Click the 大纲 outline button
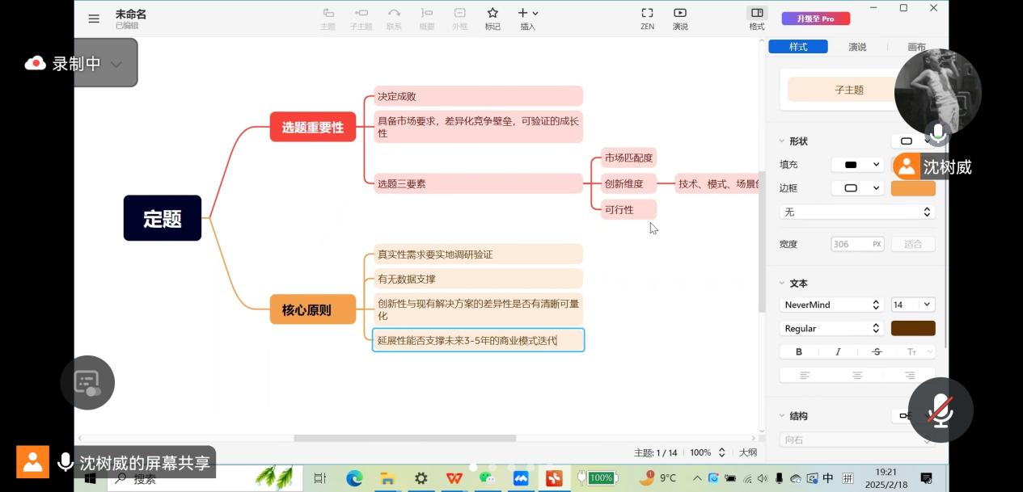The width and height of the screenshot is (1023, 492). pyautogui.click(x=748, y=452)
